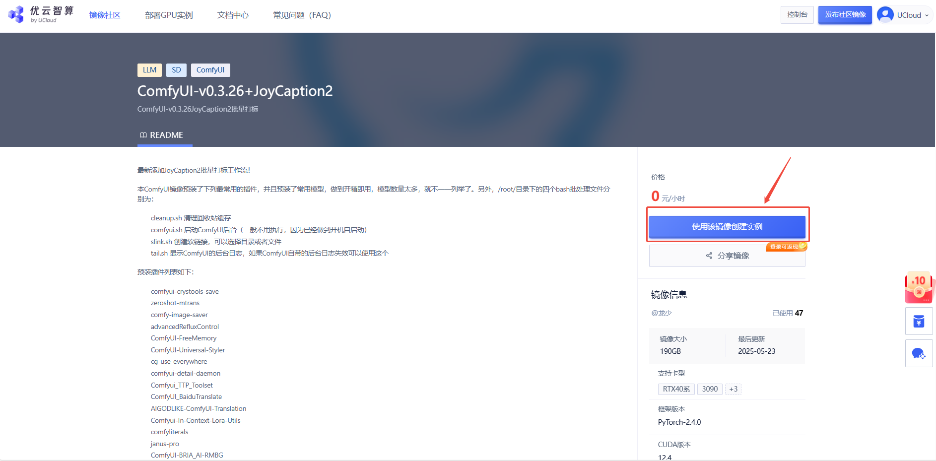936x461 pixels.
Task: Click the tail.sh 显示ComfyUI的后台日志 line
Action: coord(269,253)
